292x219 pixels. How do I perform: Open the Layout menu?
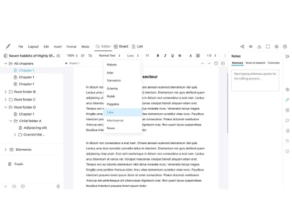[33, 47]
